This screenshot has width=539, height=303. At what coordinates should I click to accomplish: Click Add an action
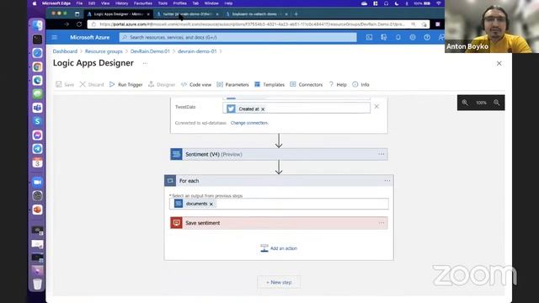(279, 248)
